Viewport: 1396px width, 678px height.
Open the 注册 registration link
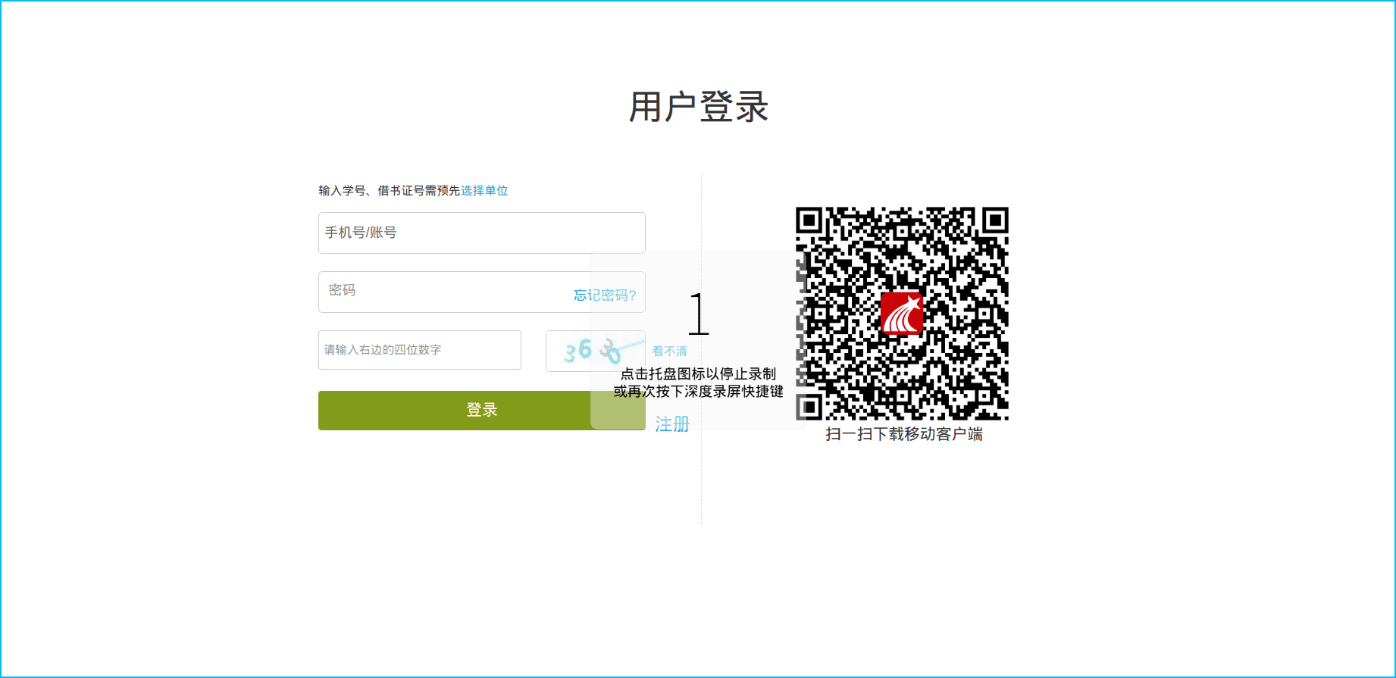672,424
